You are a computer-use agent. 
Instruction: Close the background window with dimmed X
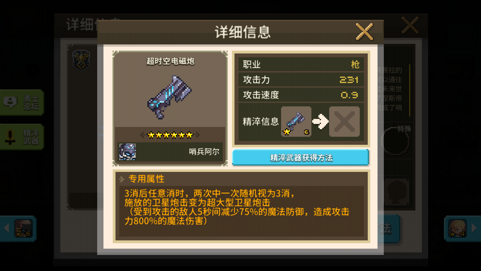point(410,25)
